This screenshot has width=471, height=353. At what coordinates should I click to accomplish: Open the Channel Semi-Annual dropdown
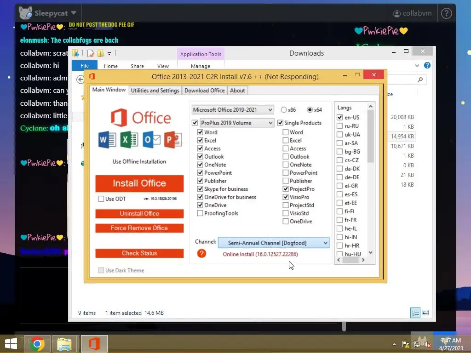[x=274, y=243]
